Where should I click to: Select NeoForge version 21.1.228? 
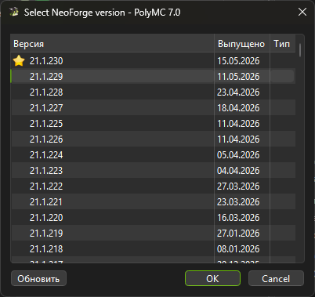pos(153,92)
